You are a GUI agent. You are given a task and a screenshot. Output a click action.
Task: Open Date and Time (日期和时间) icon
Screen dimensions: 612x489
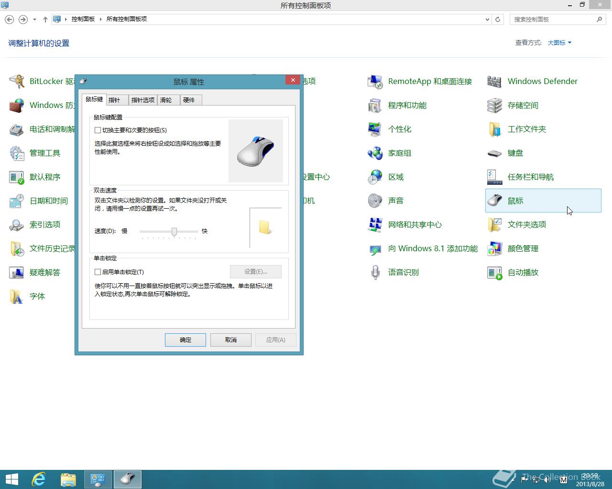pos(17,201)
